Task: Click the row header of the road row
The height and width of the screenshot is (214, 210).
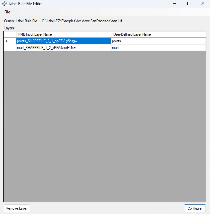Action: tap(10, 48)
